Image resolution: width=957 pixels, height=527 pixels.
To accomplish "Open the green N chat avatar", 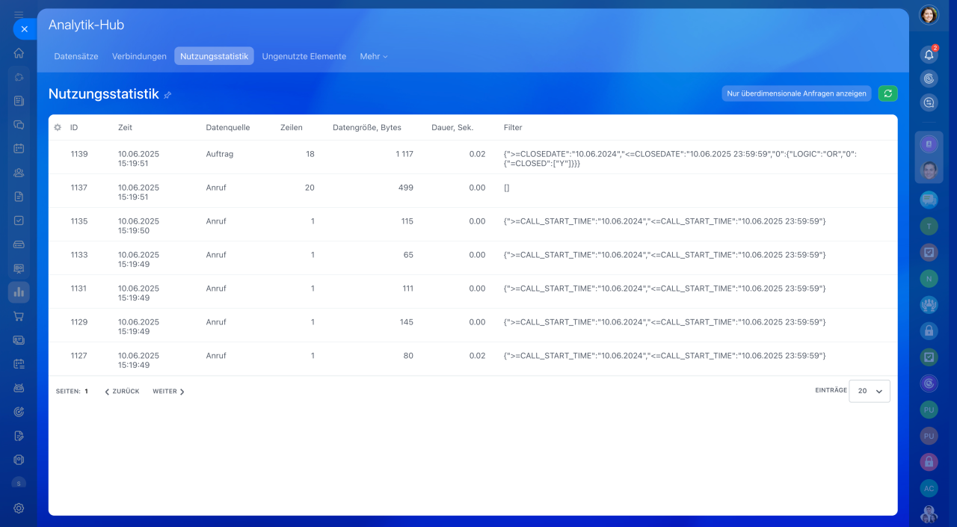I will 929,279.
